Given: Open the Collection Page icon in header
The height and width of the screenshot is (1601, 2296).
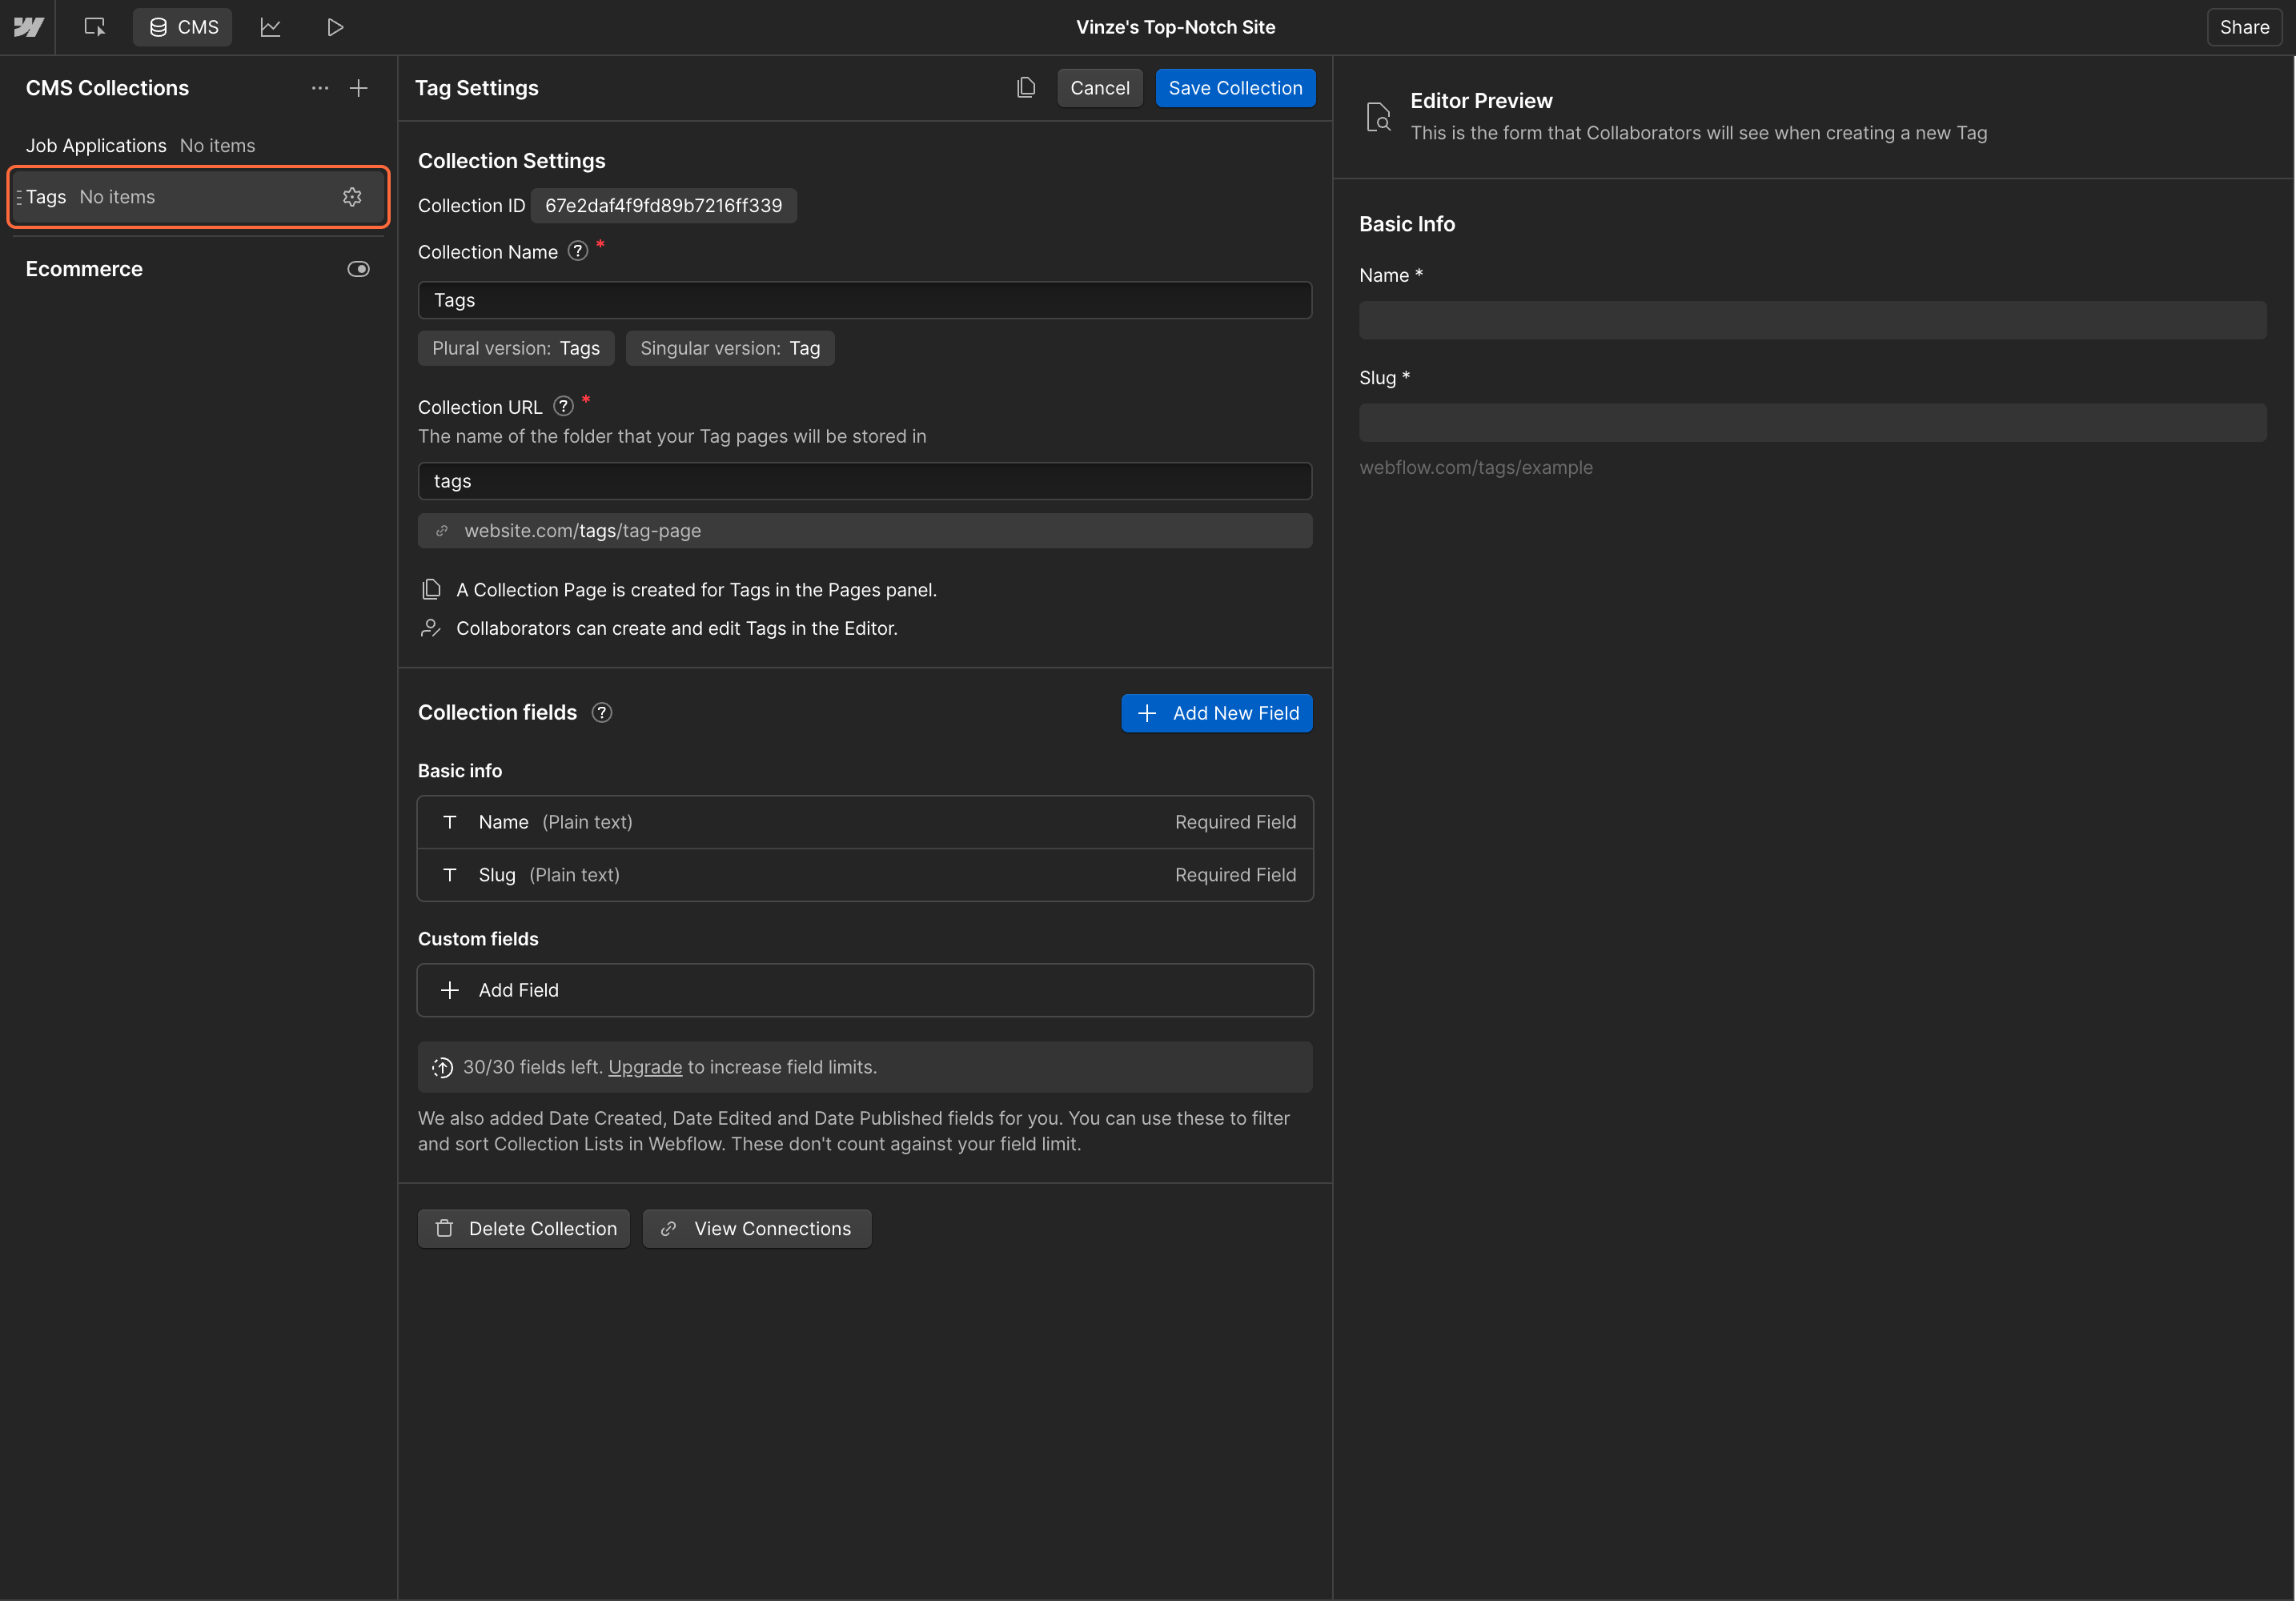Looking at the screenshot, I should pos(1026,88).
